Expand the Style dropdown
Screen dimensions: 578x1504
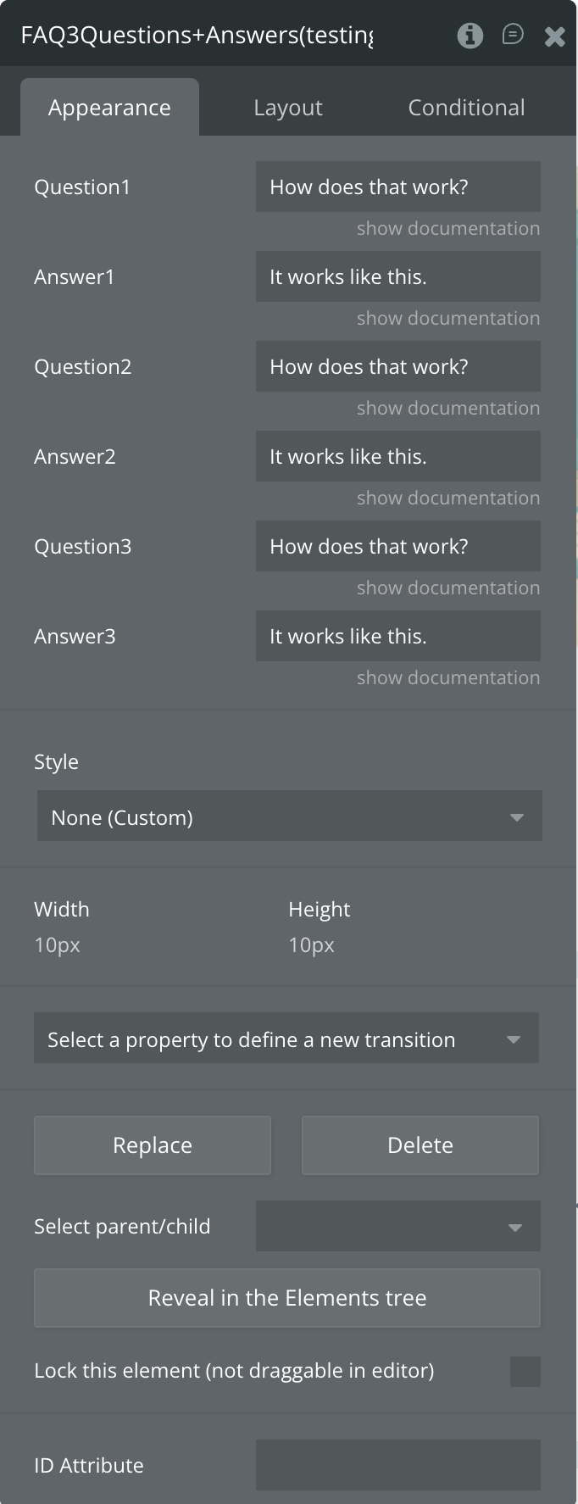click(x=289, y=816)
